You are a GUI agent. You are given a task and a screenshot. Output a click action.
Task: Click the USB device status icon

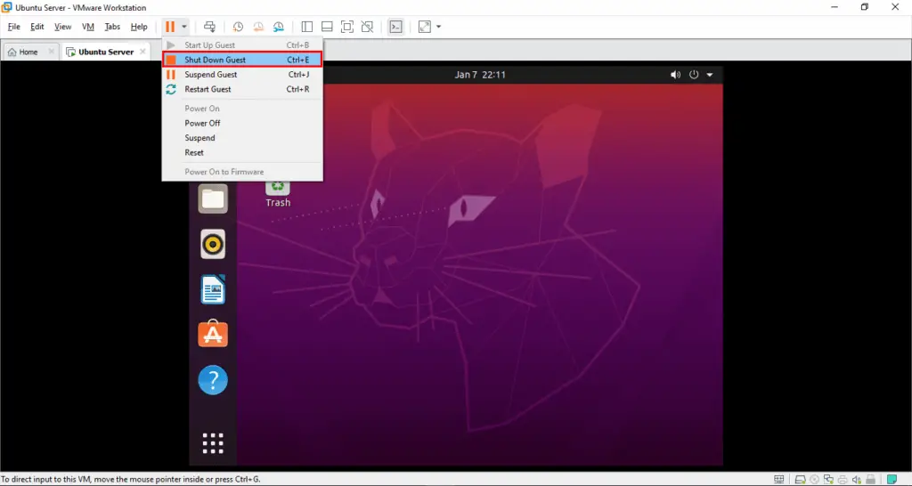[871, 480]
